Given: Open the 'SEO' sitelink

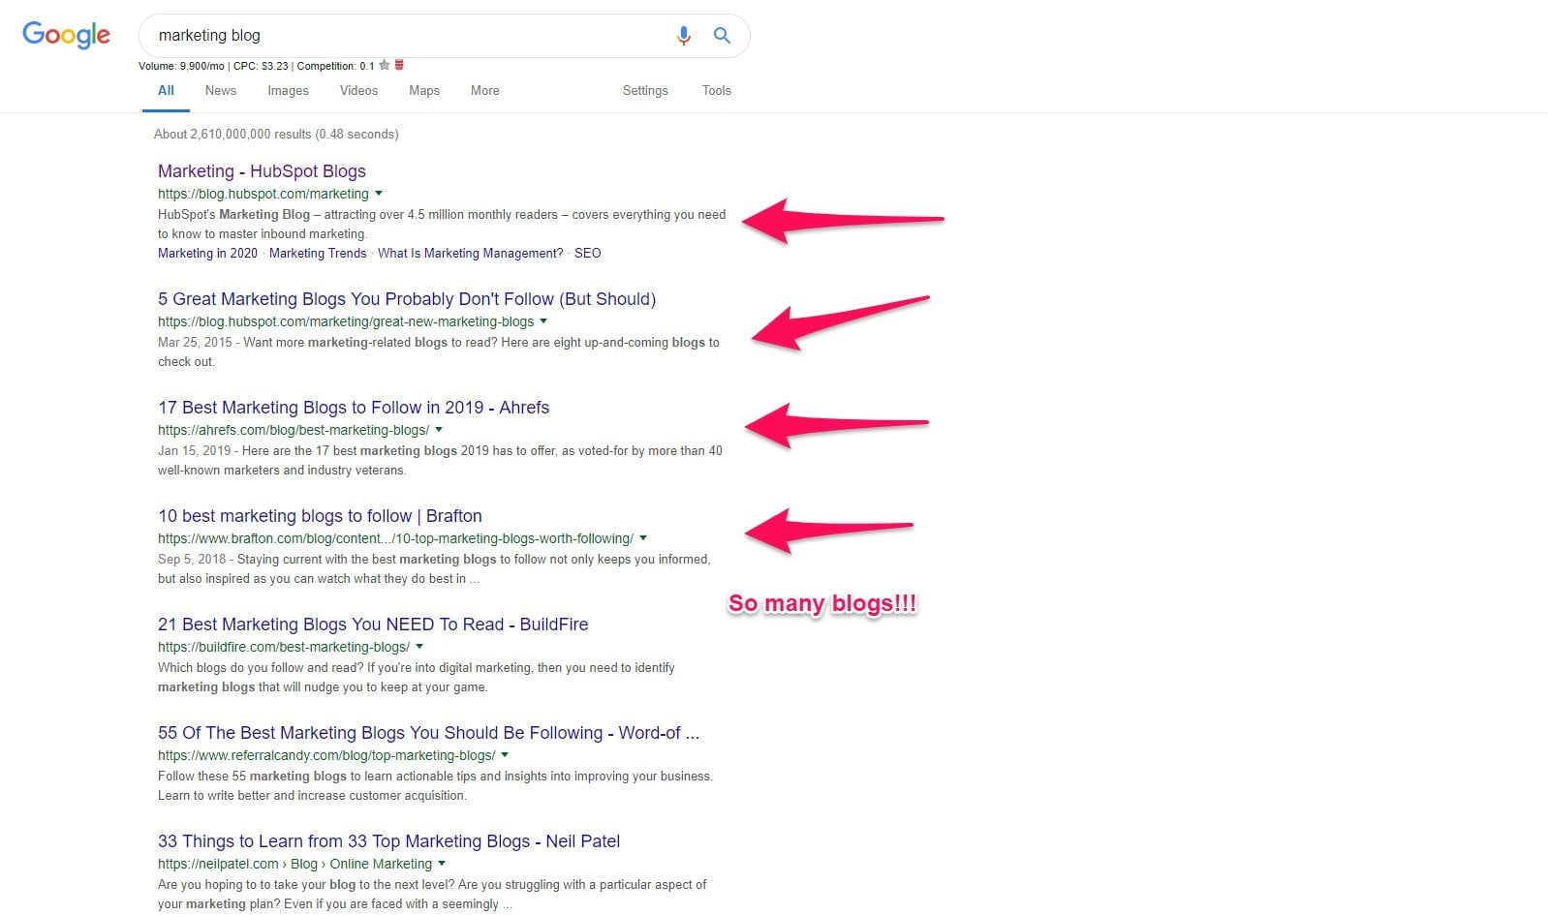Looking at the screenshot, I should (x=588, y=254).
